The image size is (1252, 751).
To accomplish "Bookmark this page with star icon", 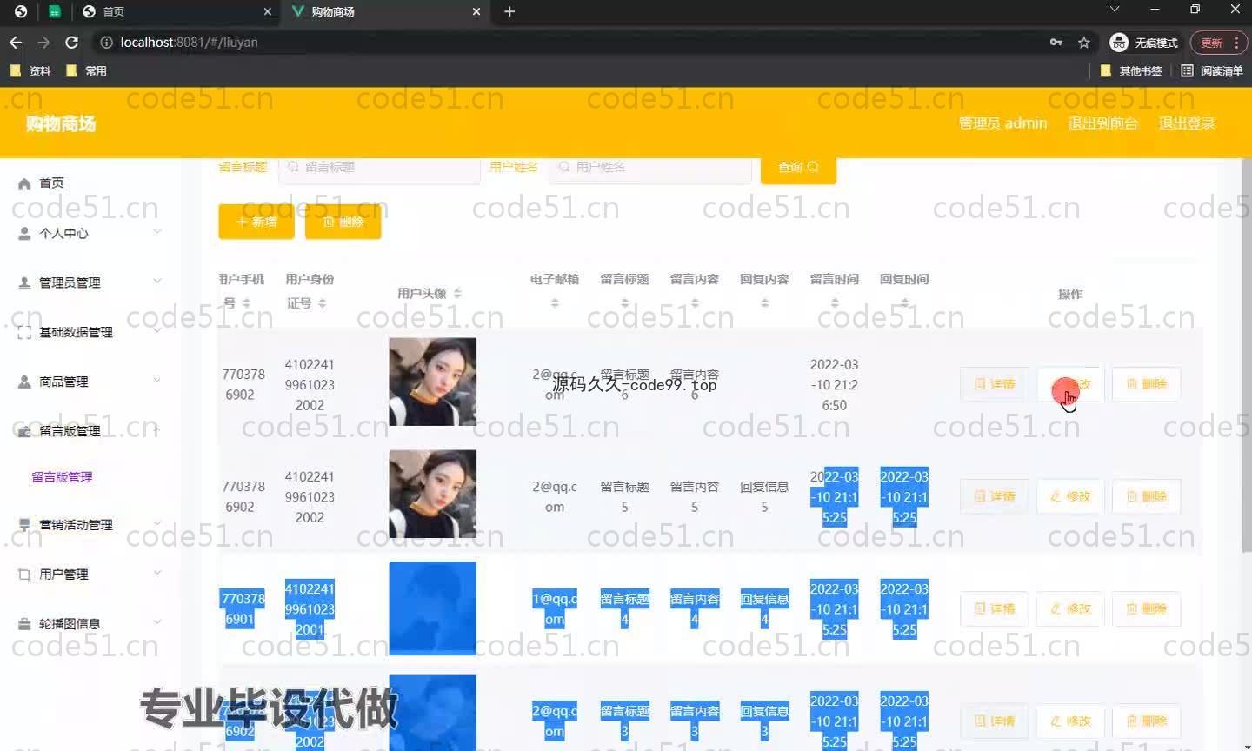I will click(1083, 42).
